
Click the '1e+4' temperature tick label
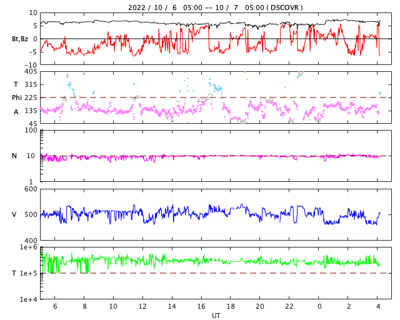tap(28, 299)
